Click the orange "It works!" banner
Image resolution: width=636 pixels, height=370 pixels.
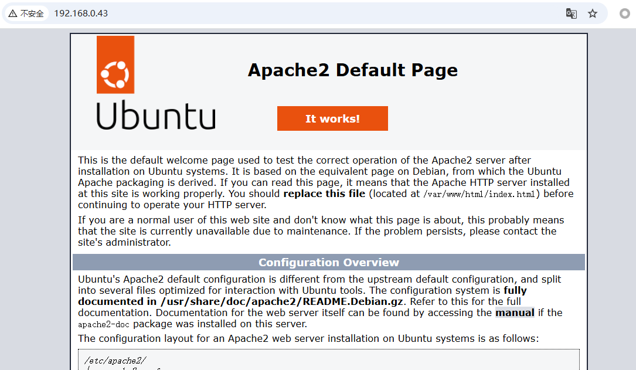(332, 118)
